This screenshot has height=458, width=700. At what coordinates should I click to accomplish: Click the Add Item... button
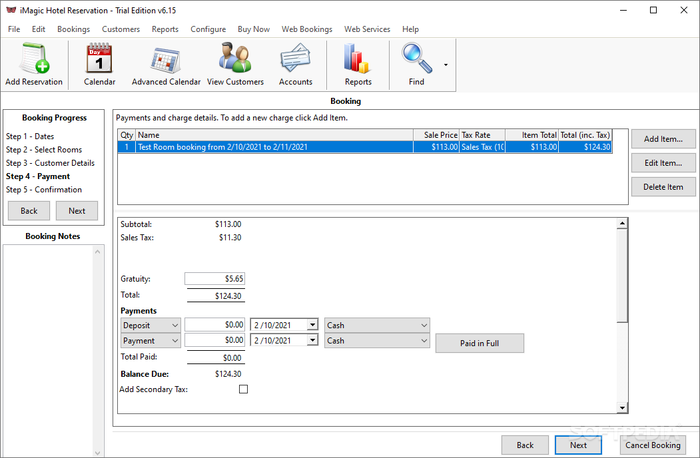click(x=663, y=139)
